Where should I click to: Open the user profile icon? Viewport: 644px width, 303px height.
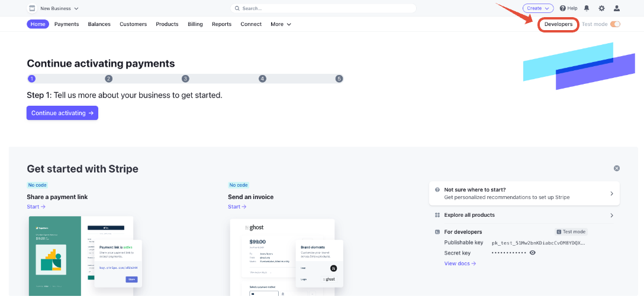(x=617, y=8)
